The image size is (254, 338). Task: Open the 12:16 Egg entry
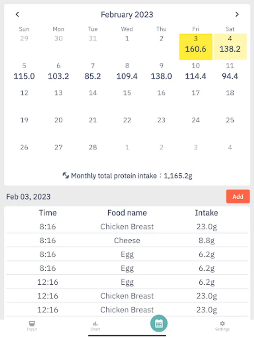127,282
